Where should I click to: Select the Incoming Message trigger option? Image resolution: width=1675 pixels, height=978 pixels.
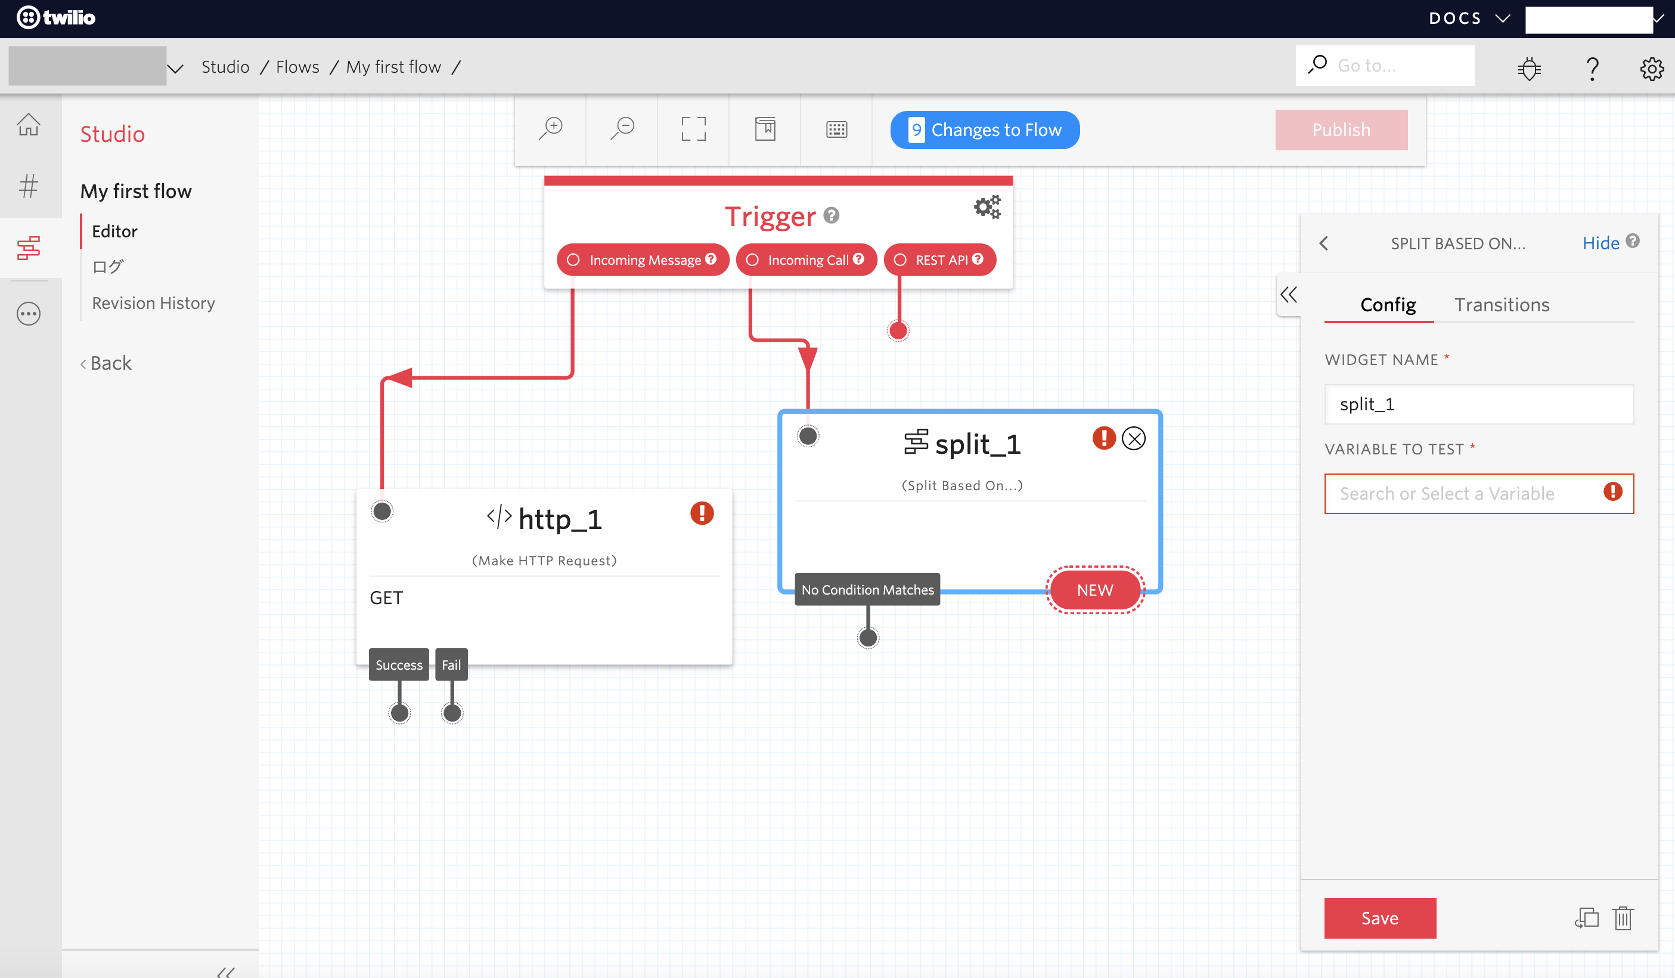642,259
